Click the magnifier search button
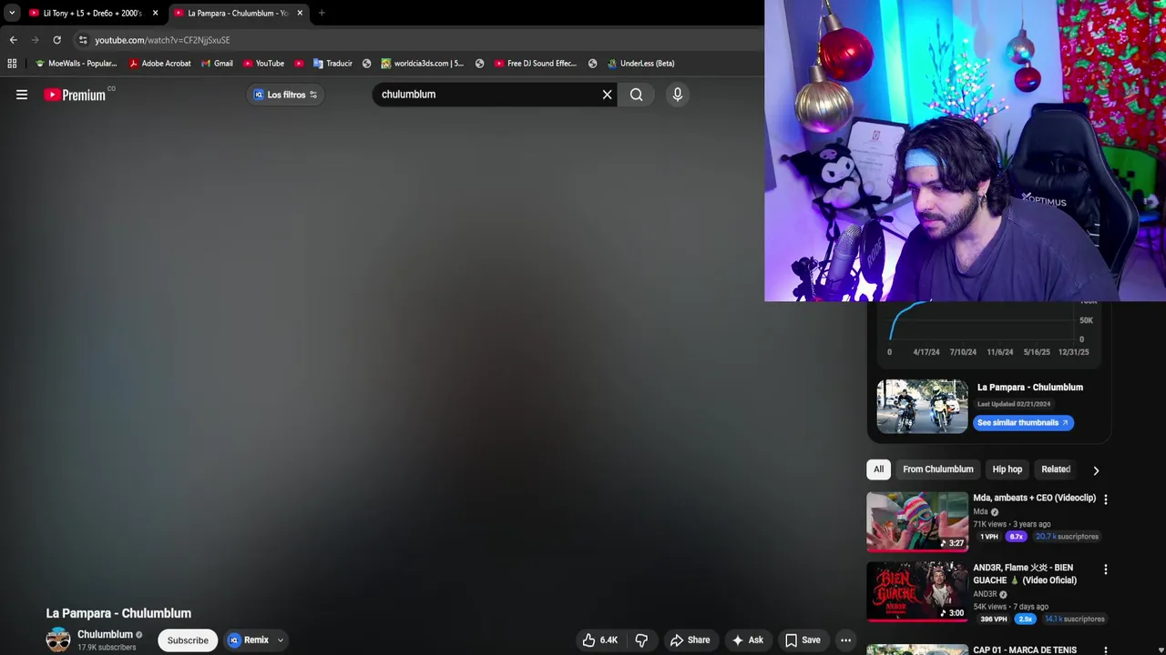1166x655 pixels. click(636, 95)
